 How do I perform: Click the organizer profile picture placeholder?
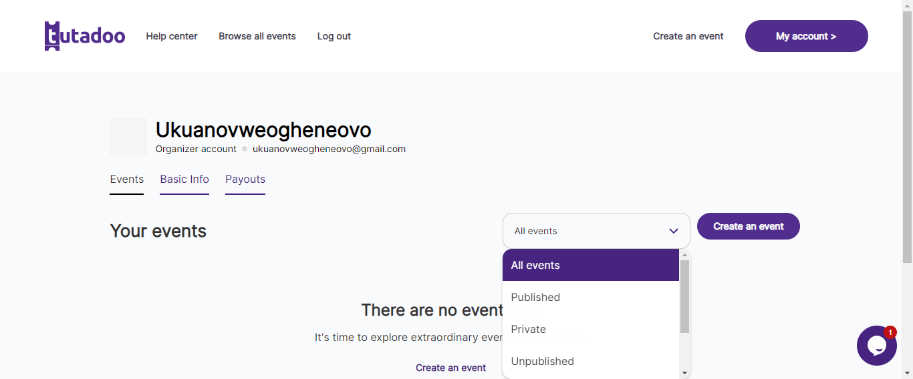tap(128, 136)
